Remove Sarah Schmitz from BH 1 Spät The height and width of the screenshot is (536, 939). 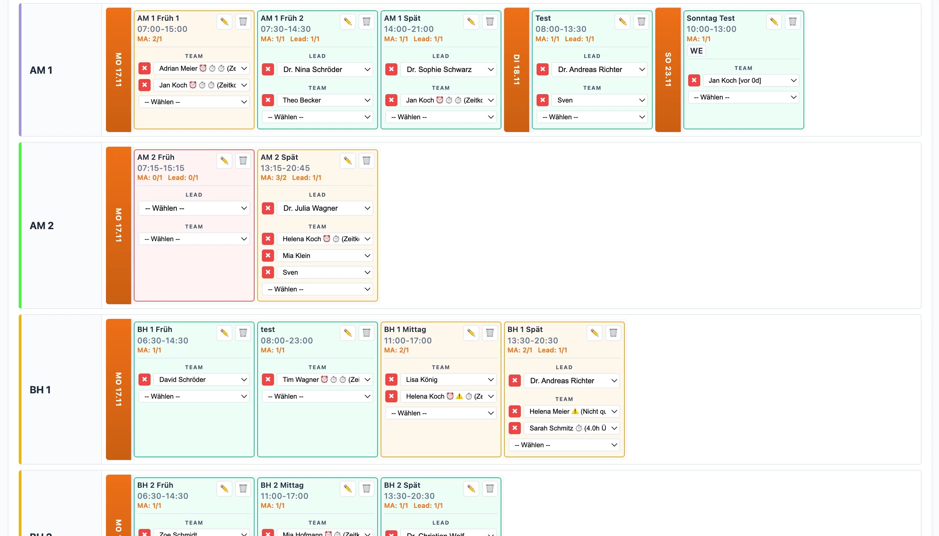(515, 428)
